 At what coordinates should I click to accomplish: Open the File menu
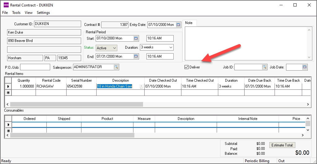point(5,13)
